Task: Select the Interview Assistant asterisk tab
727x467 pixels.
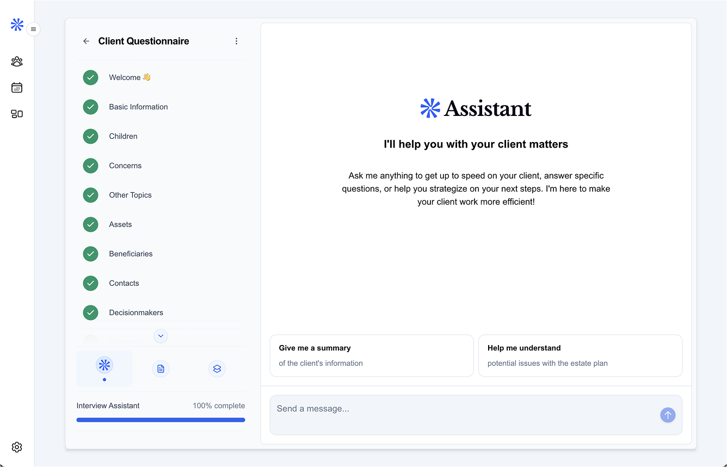Action: (104, 368)
